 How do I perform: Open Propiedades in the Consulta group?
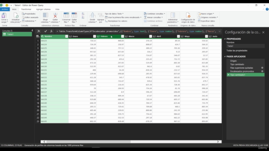[29, 14]
